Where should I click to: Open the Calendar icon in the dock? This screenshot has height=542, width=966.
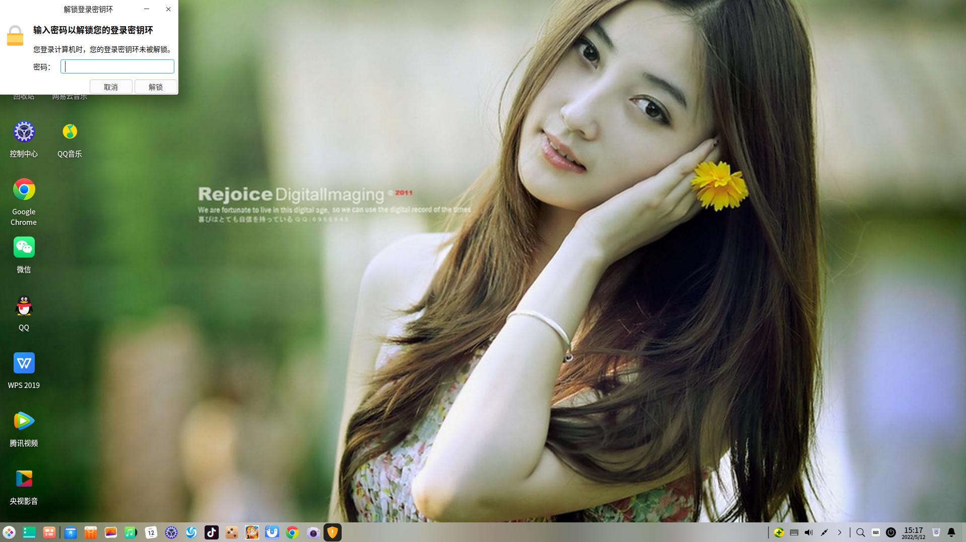(151, 532)
